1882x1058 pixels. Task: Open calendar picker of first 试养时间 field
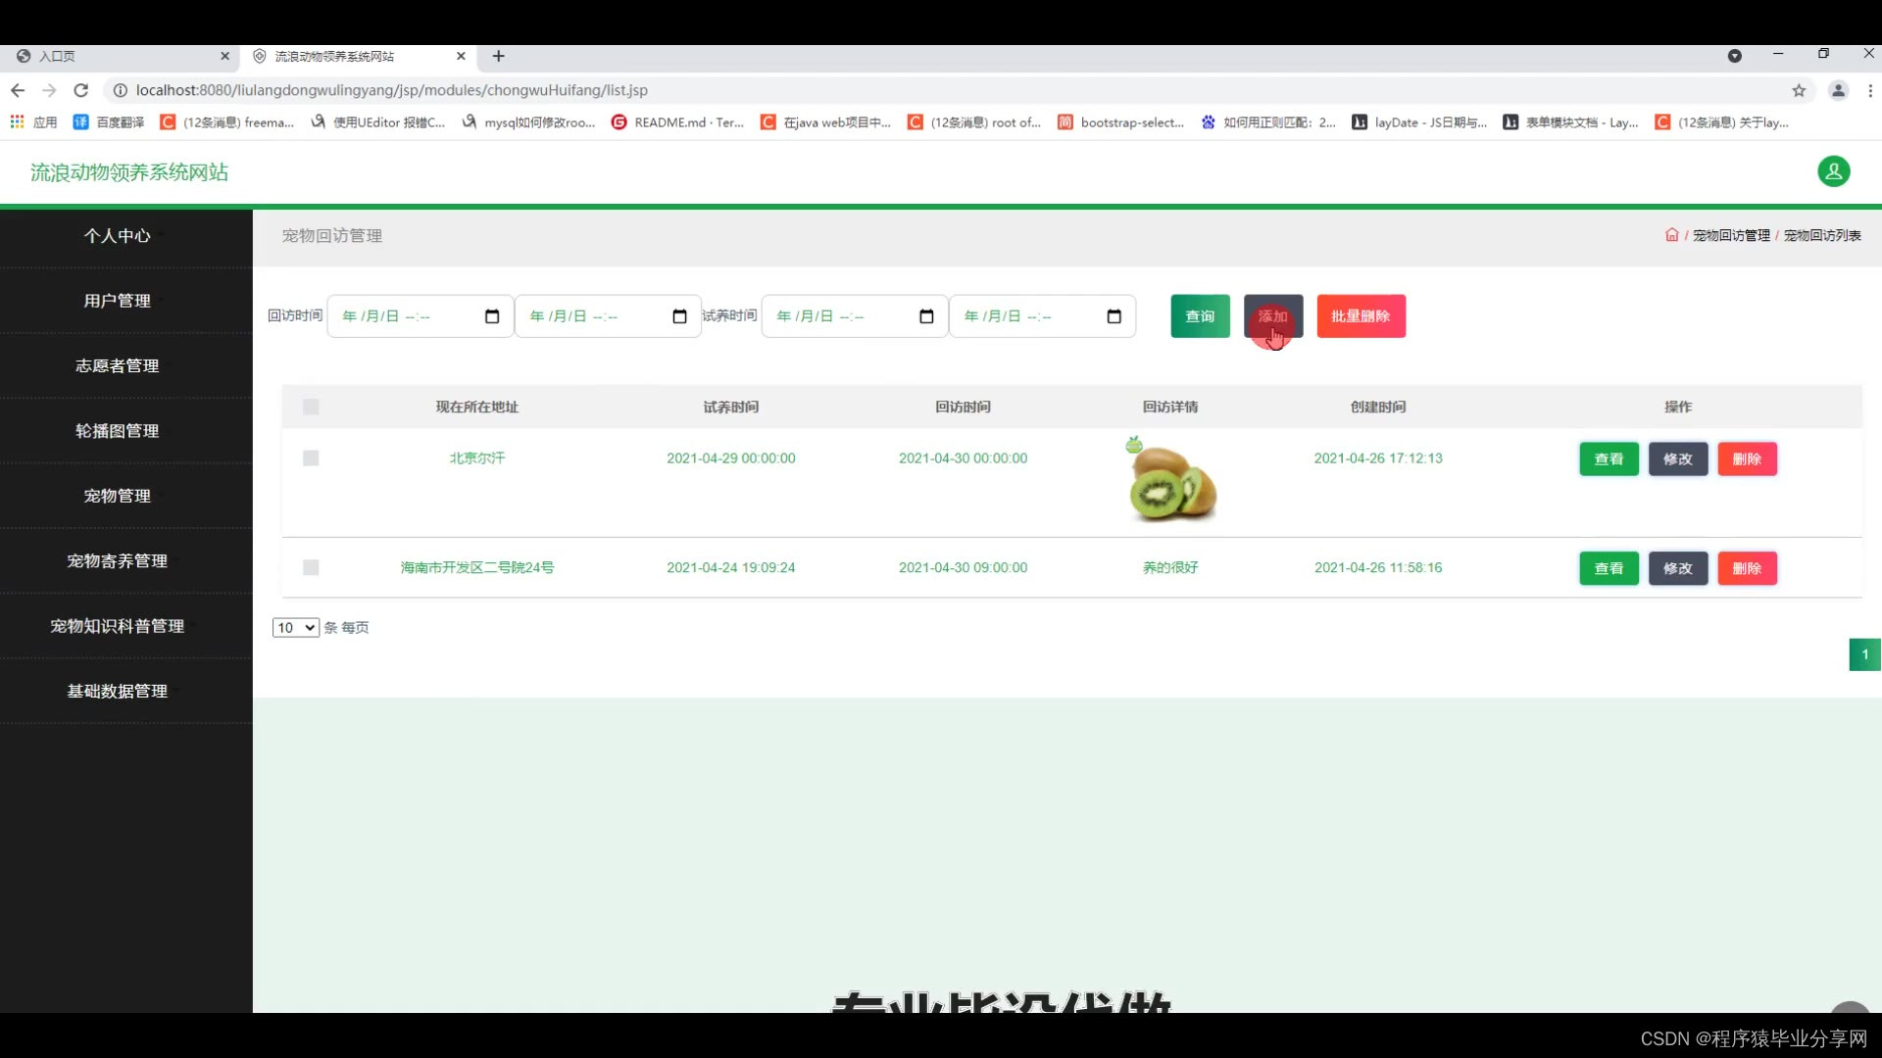click(926, 316)
